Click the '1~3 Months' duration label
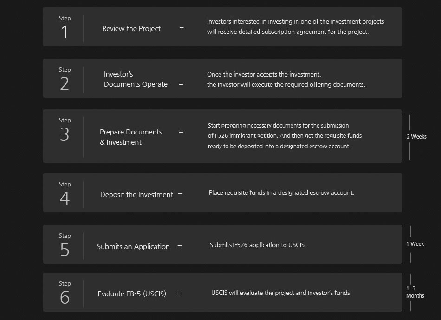 click(x=415, y=292)
